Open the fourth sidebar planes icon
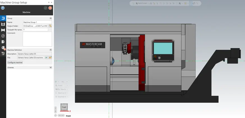This screenshot has height=118, width=245. point(3,36)
